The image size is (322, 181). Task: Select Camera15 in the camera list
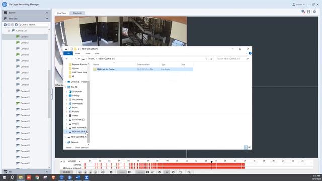[25, 121]
